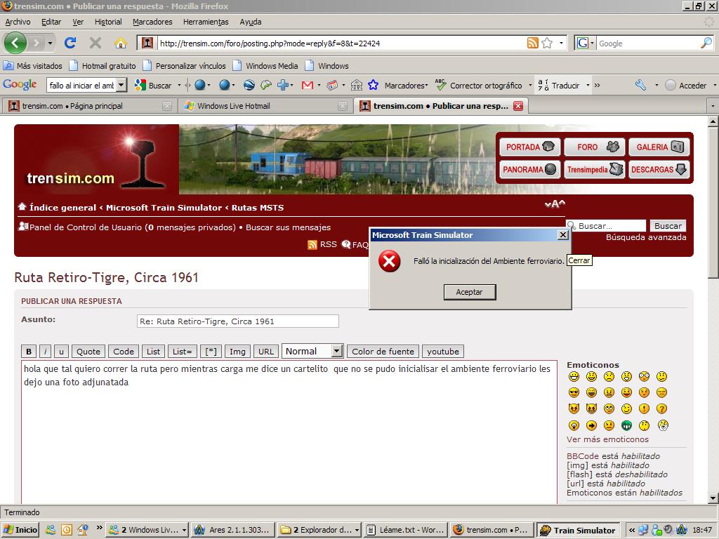Go to DESCARGAS section

659,169
